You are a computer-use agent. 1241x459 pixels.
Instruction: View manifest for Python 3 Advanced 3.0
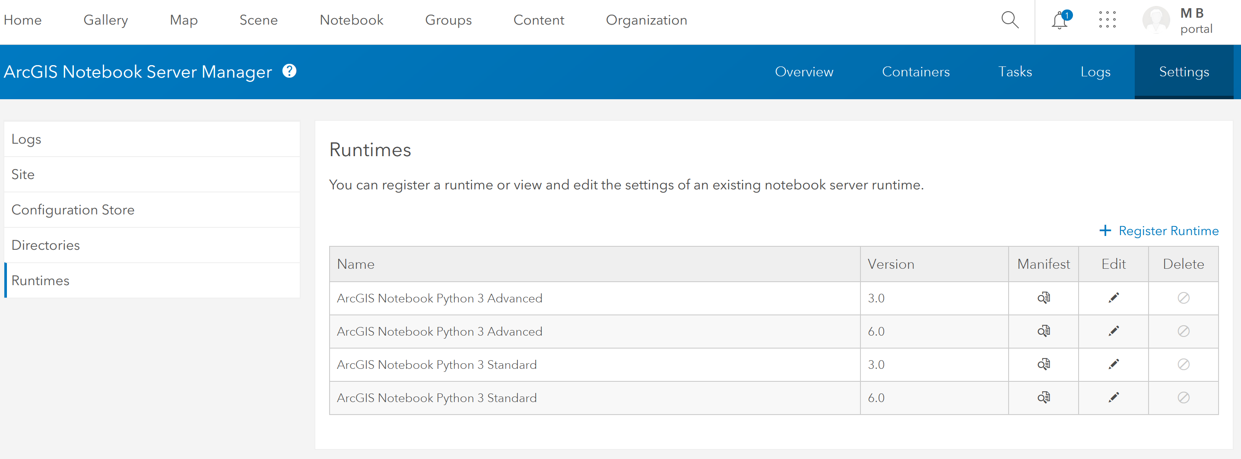click(1044, 298)
